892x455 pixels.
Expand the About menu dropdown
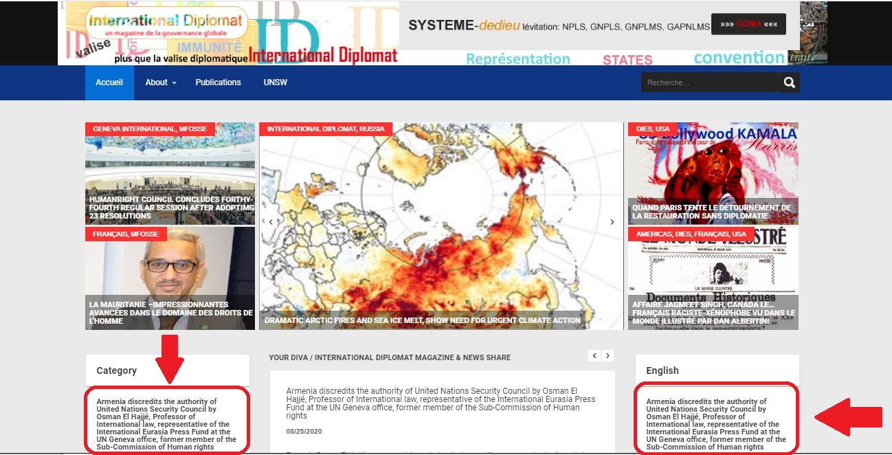point(161,82)
